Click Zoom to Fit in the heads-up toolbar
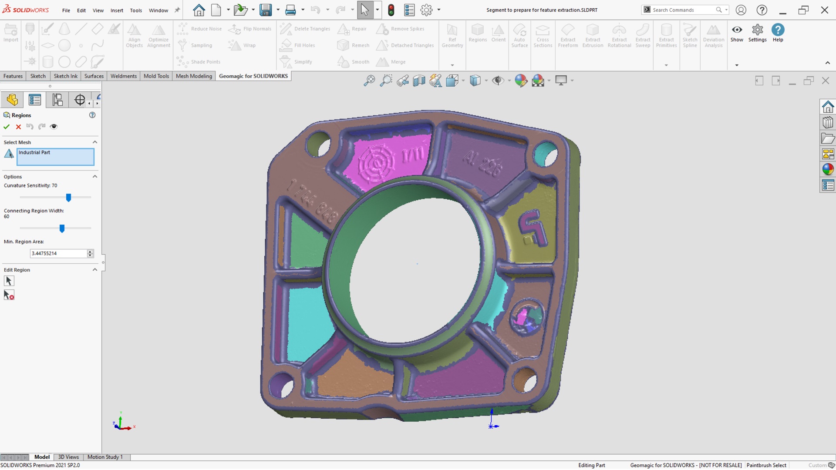 click(369, 81)
